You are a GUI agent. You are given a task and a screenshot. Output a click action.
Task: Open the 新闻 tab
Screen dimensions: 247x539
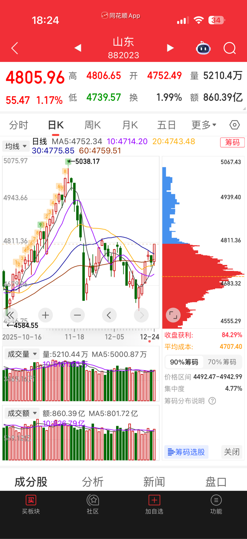click(x=154, y=482)
